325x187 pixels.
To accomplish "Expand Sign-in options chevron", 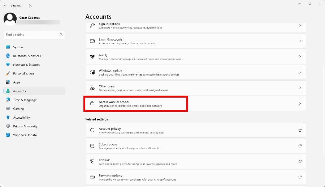I will (x=300, y=26).
